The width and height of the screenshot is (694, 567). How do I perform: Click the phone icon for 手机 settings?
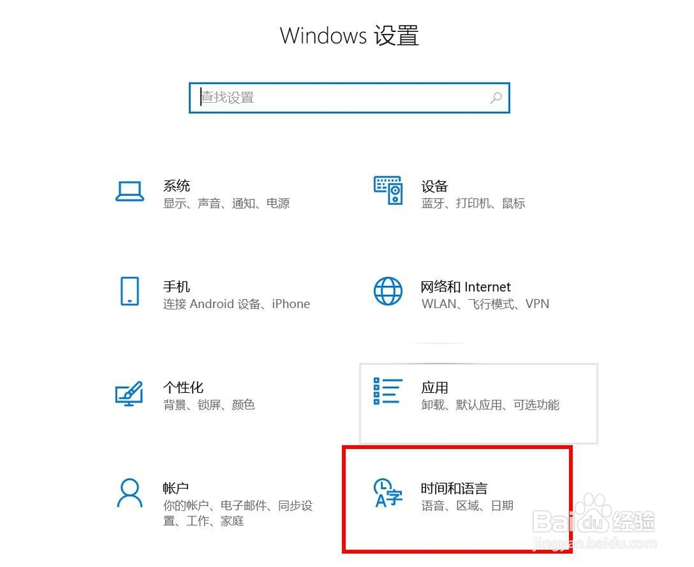point(130,291)
